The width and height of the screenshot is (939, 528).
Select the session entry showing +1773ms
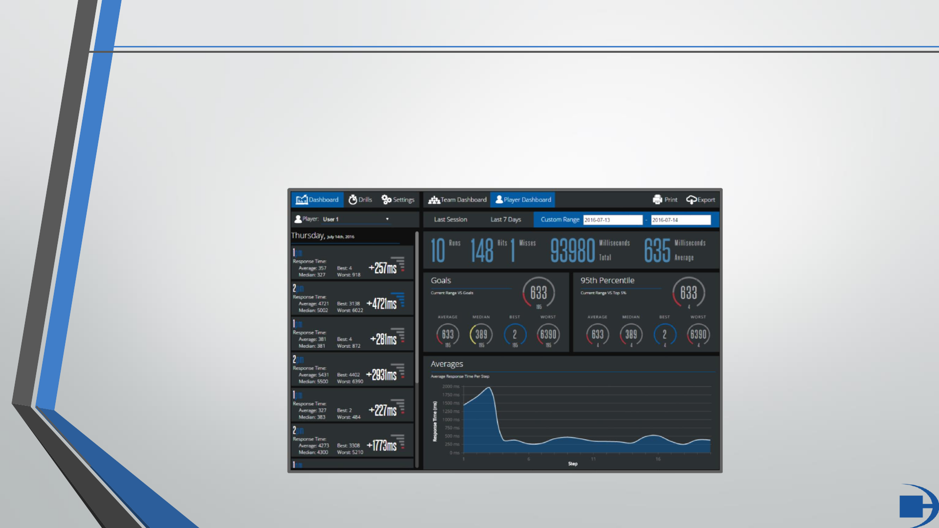352,441
